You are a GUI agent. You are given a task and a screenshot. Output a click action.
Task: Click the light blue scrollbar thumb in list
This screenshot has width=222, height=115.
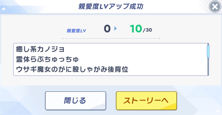tap(208, 51)
